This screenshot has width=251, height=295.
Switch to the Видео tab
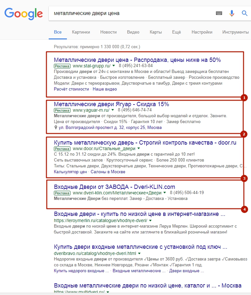(x=133, y=32)
